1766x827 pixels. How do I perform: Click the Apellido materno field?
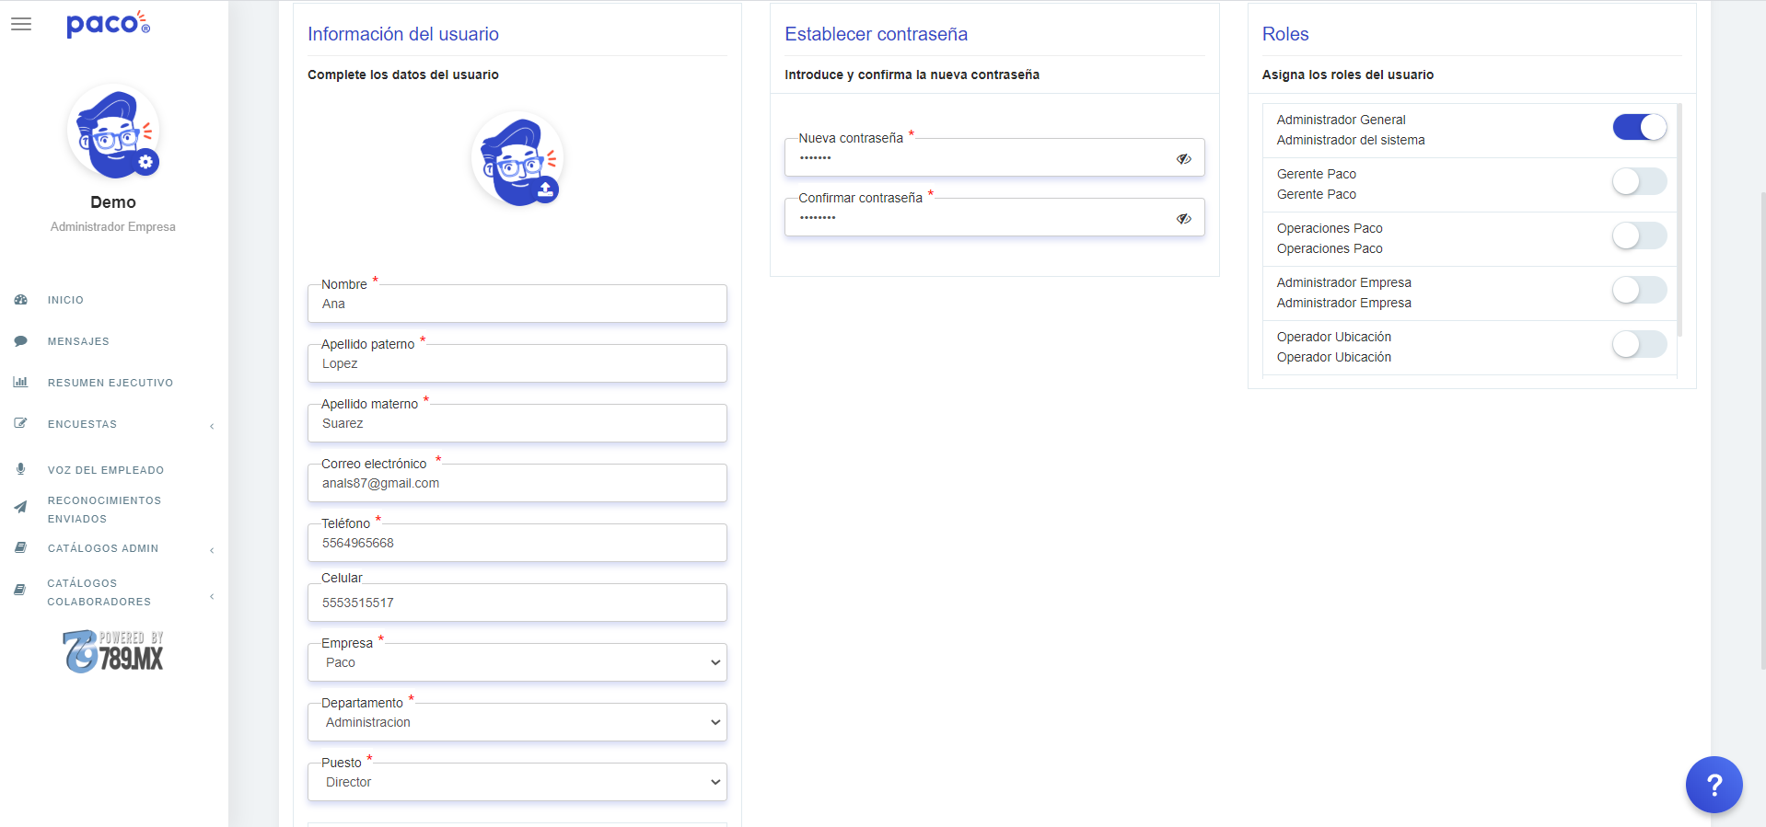[517, 423]
